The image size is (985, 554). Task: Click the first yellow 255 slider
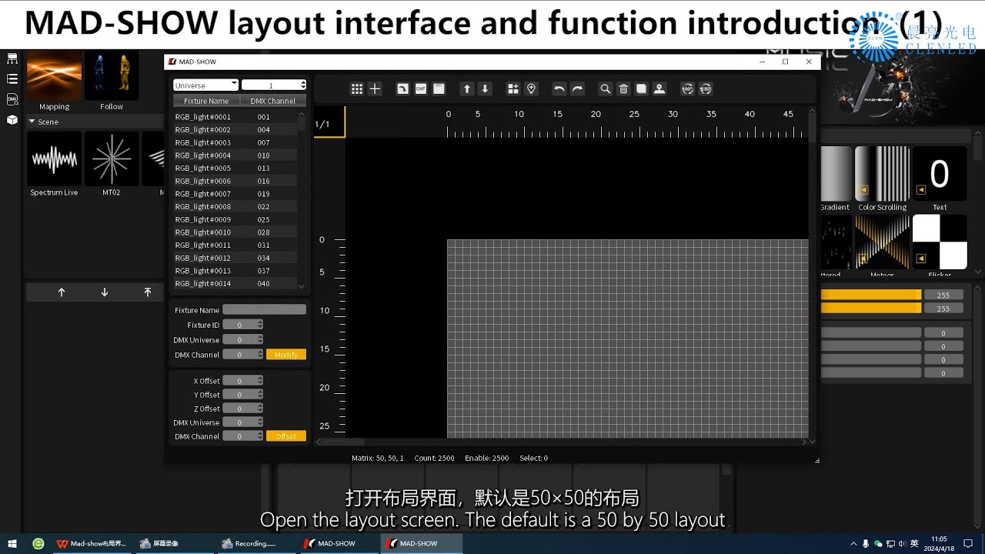tap(871, 295)
